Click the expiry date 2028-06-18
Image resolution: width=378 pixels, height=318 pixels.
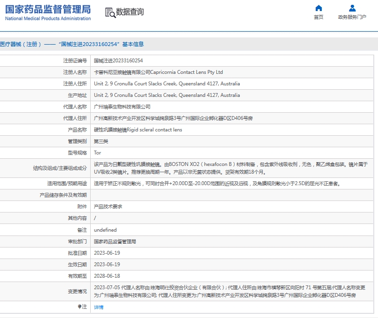(x=107, y=276)
